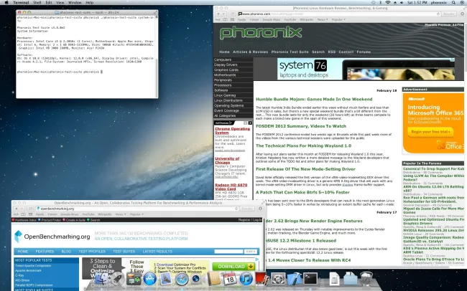Viewport: 467px width, 291px height.
Task: Open iTunes from the Dock
Action: [246, 279]
